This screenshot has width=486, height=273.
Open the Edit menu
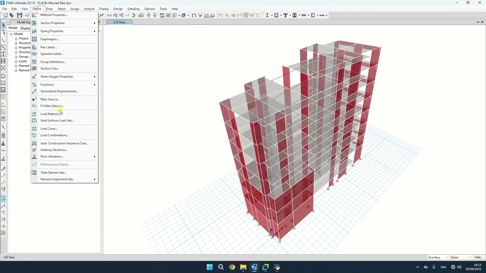tap(14, 9)
